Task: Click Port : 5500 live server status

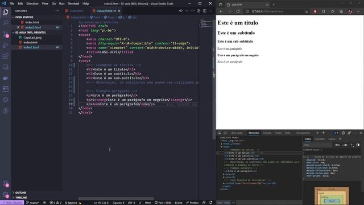Action: [x=163, y=203]
